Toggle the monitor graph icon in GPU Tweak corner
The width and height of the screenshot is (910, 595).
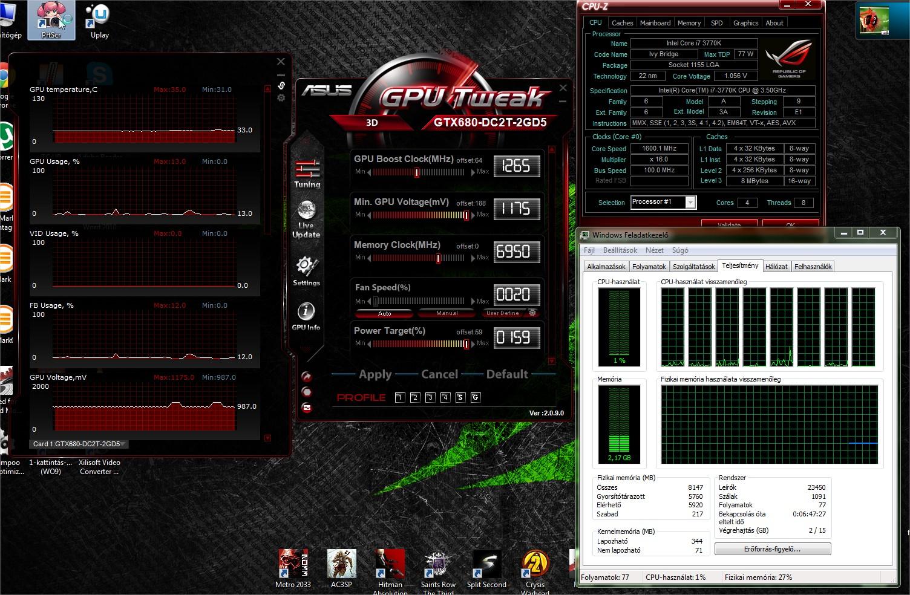tap(307, 408)
